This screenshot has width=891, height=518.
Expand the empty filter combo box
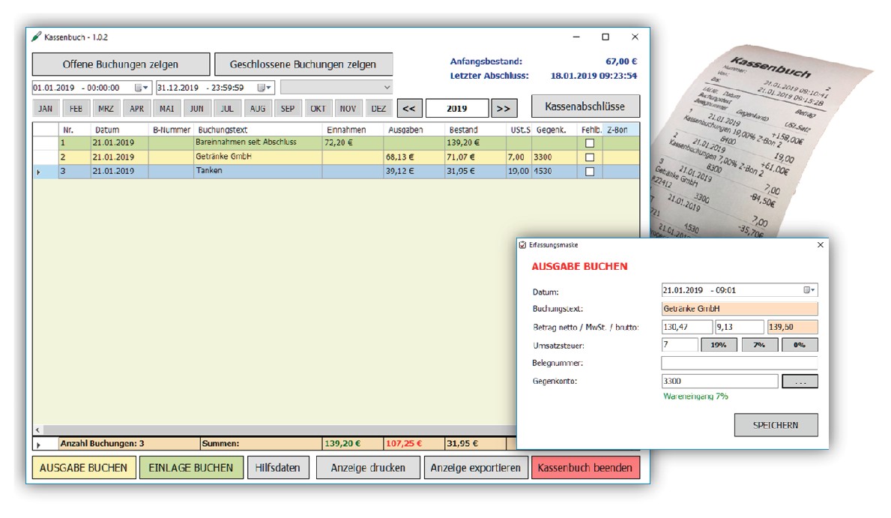point(387,88)
